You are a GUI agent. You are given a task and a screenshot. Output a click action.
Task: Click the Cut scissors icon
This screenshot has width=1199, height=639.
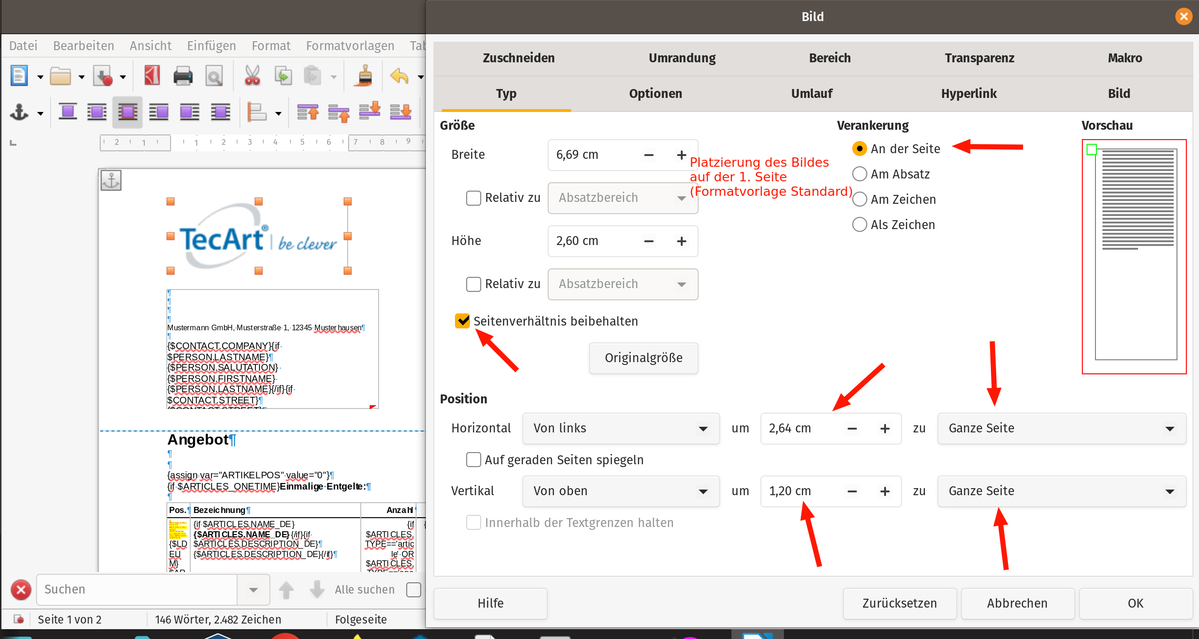point(252,76)
